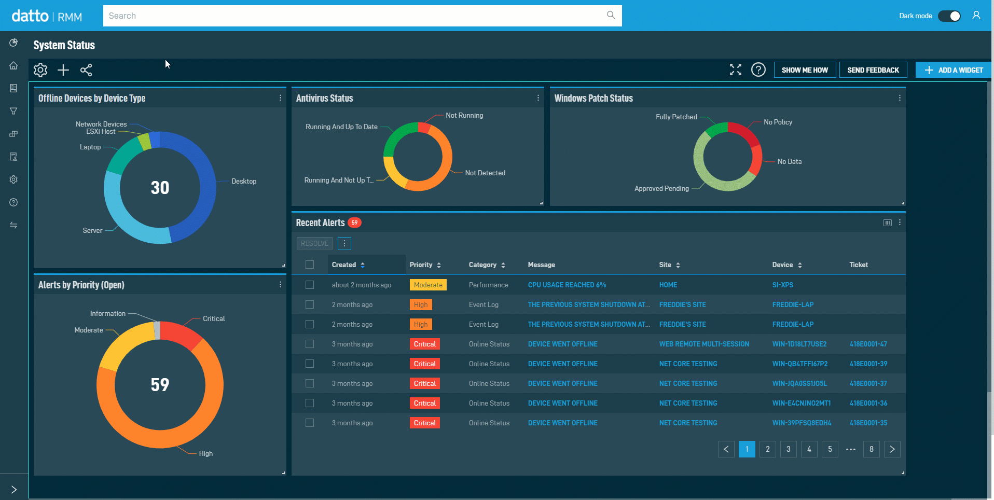Open alerts page 3
Image resolution: width=994 pixels, height=500 pixels.
click(789, 449)
